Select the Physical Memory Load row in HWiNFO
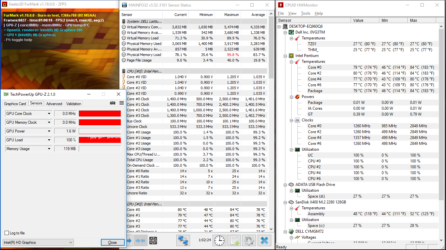Viewport: 446px width, 250px height. click(x=194, y=55)
